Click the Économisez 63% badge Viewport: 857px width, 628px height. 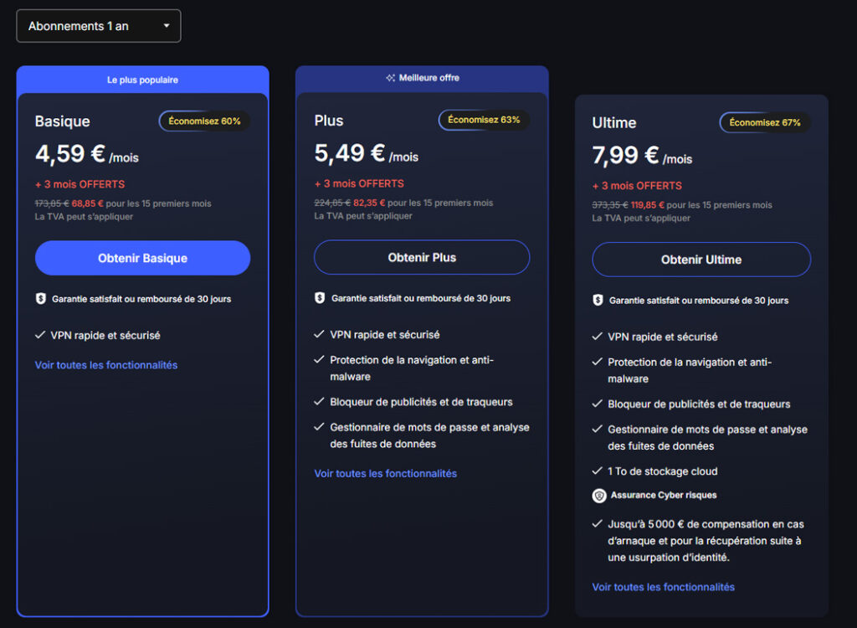point(484,120)
